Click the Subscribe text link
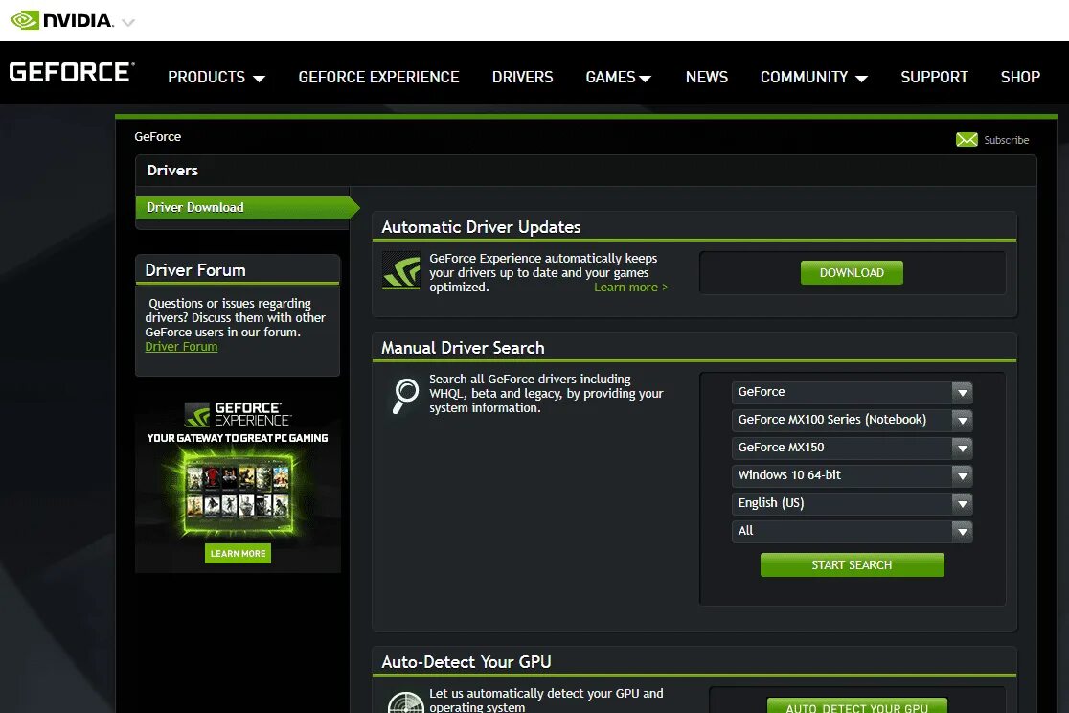 [x=1007, y=140]
